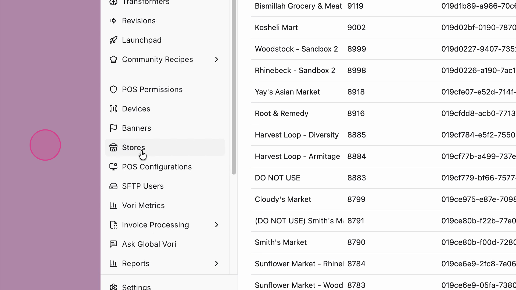516x290 pixels.
Task: Open the Settings menu item
Action: 136,287
